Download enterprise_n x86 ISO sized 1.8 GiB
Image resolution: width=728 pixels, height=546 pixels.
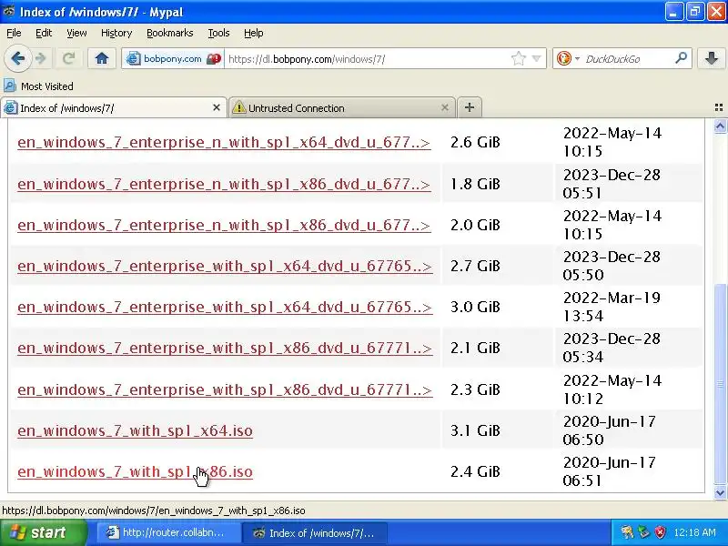224,185
